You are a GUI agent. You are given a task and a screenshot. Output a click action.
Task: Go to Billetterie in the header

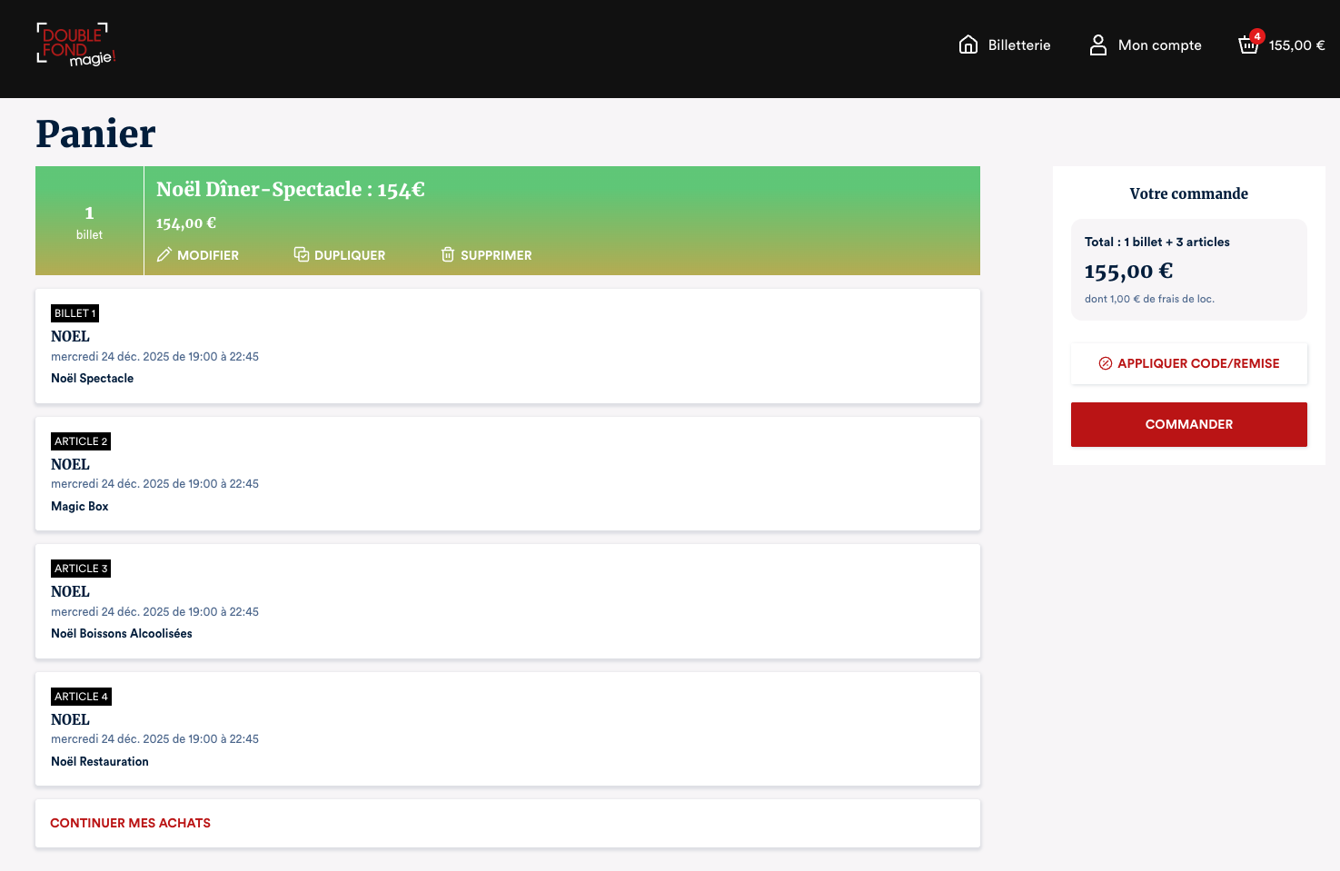(1018, 45)
